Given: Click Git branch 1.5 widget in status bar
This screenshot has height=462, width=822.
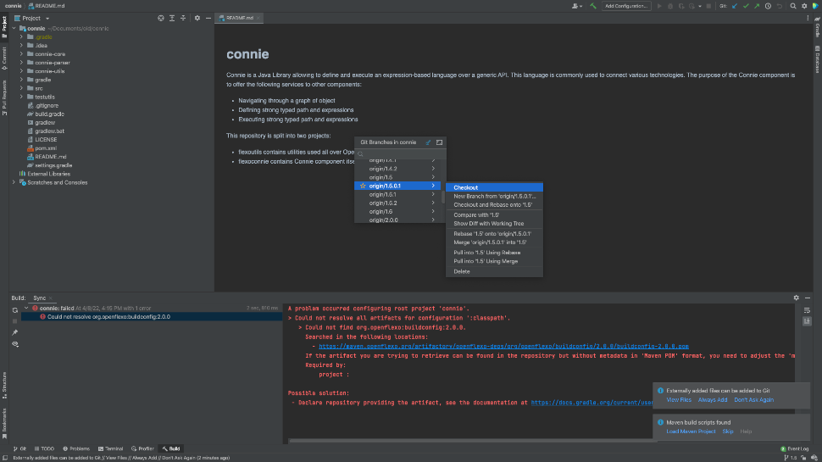Looking at the screenshot, I should [791, 458].
